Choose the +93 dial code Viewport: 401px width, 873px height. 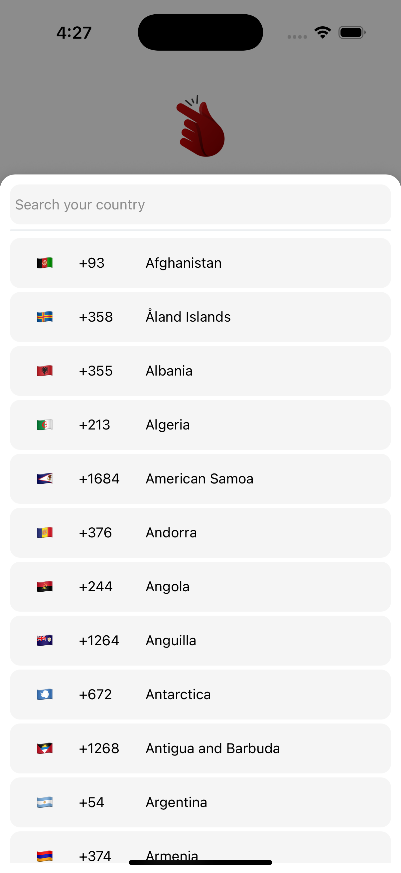pyautogui.click(x=92, y=263)
